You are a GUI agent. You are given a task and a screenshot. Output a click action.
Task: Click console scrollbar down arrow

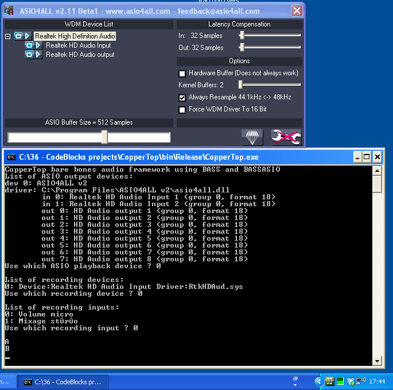click(x=377, y=361)
